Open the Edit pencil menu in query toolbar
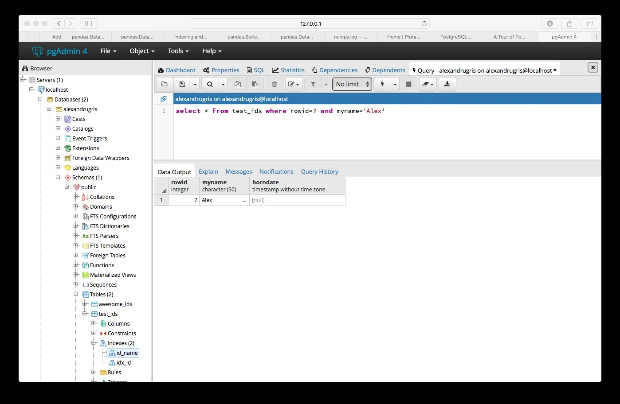620x404 pixels. coord(294,84)
